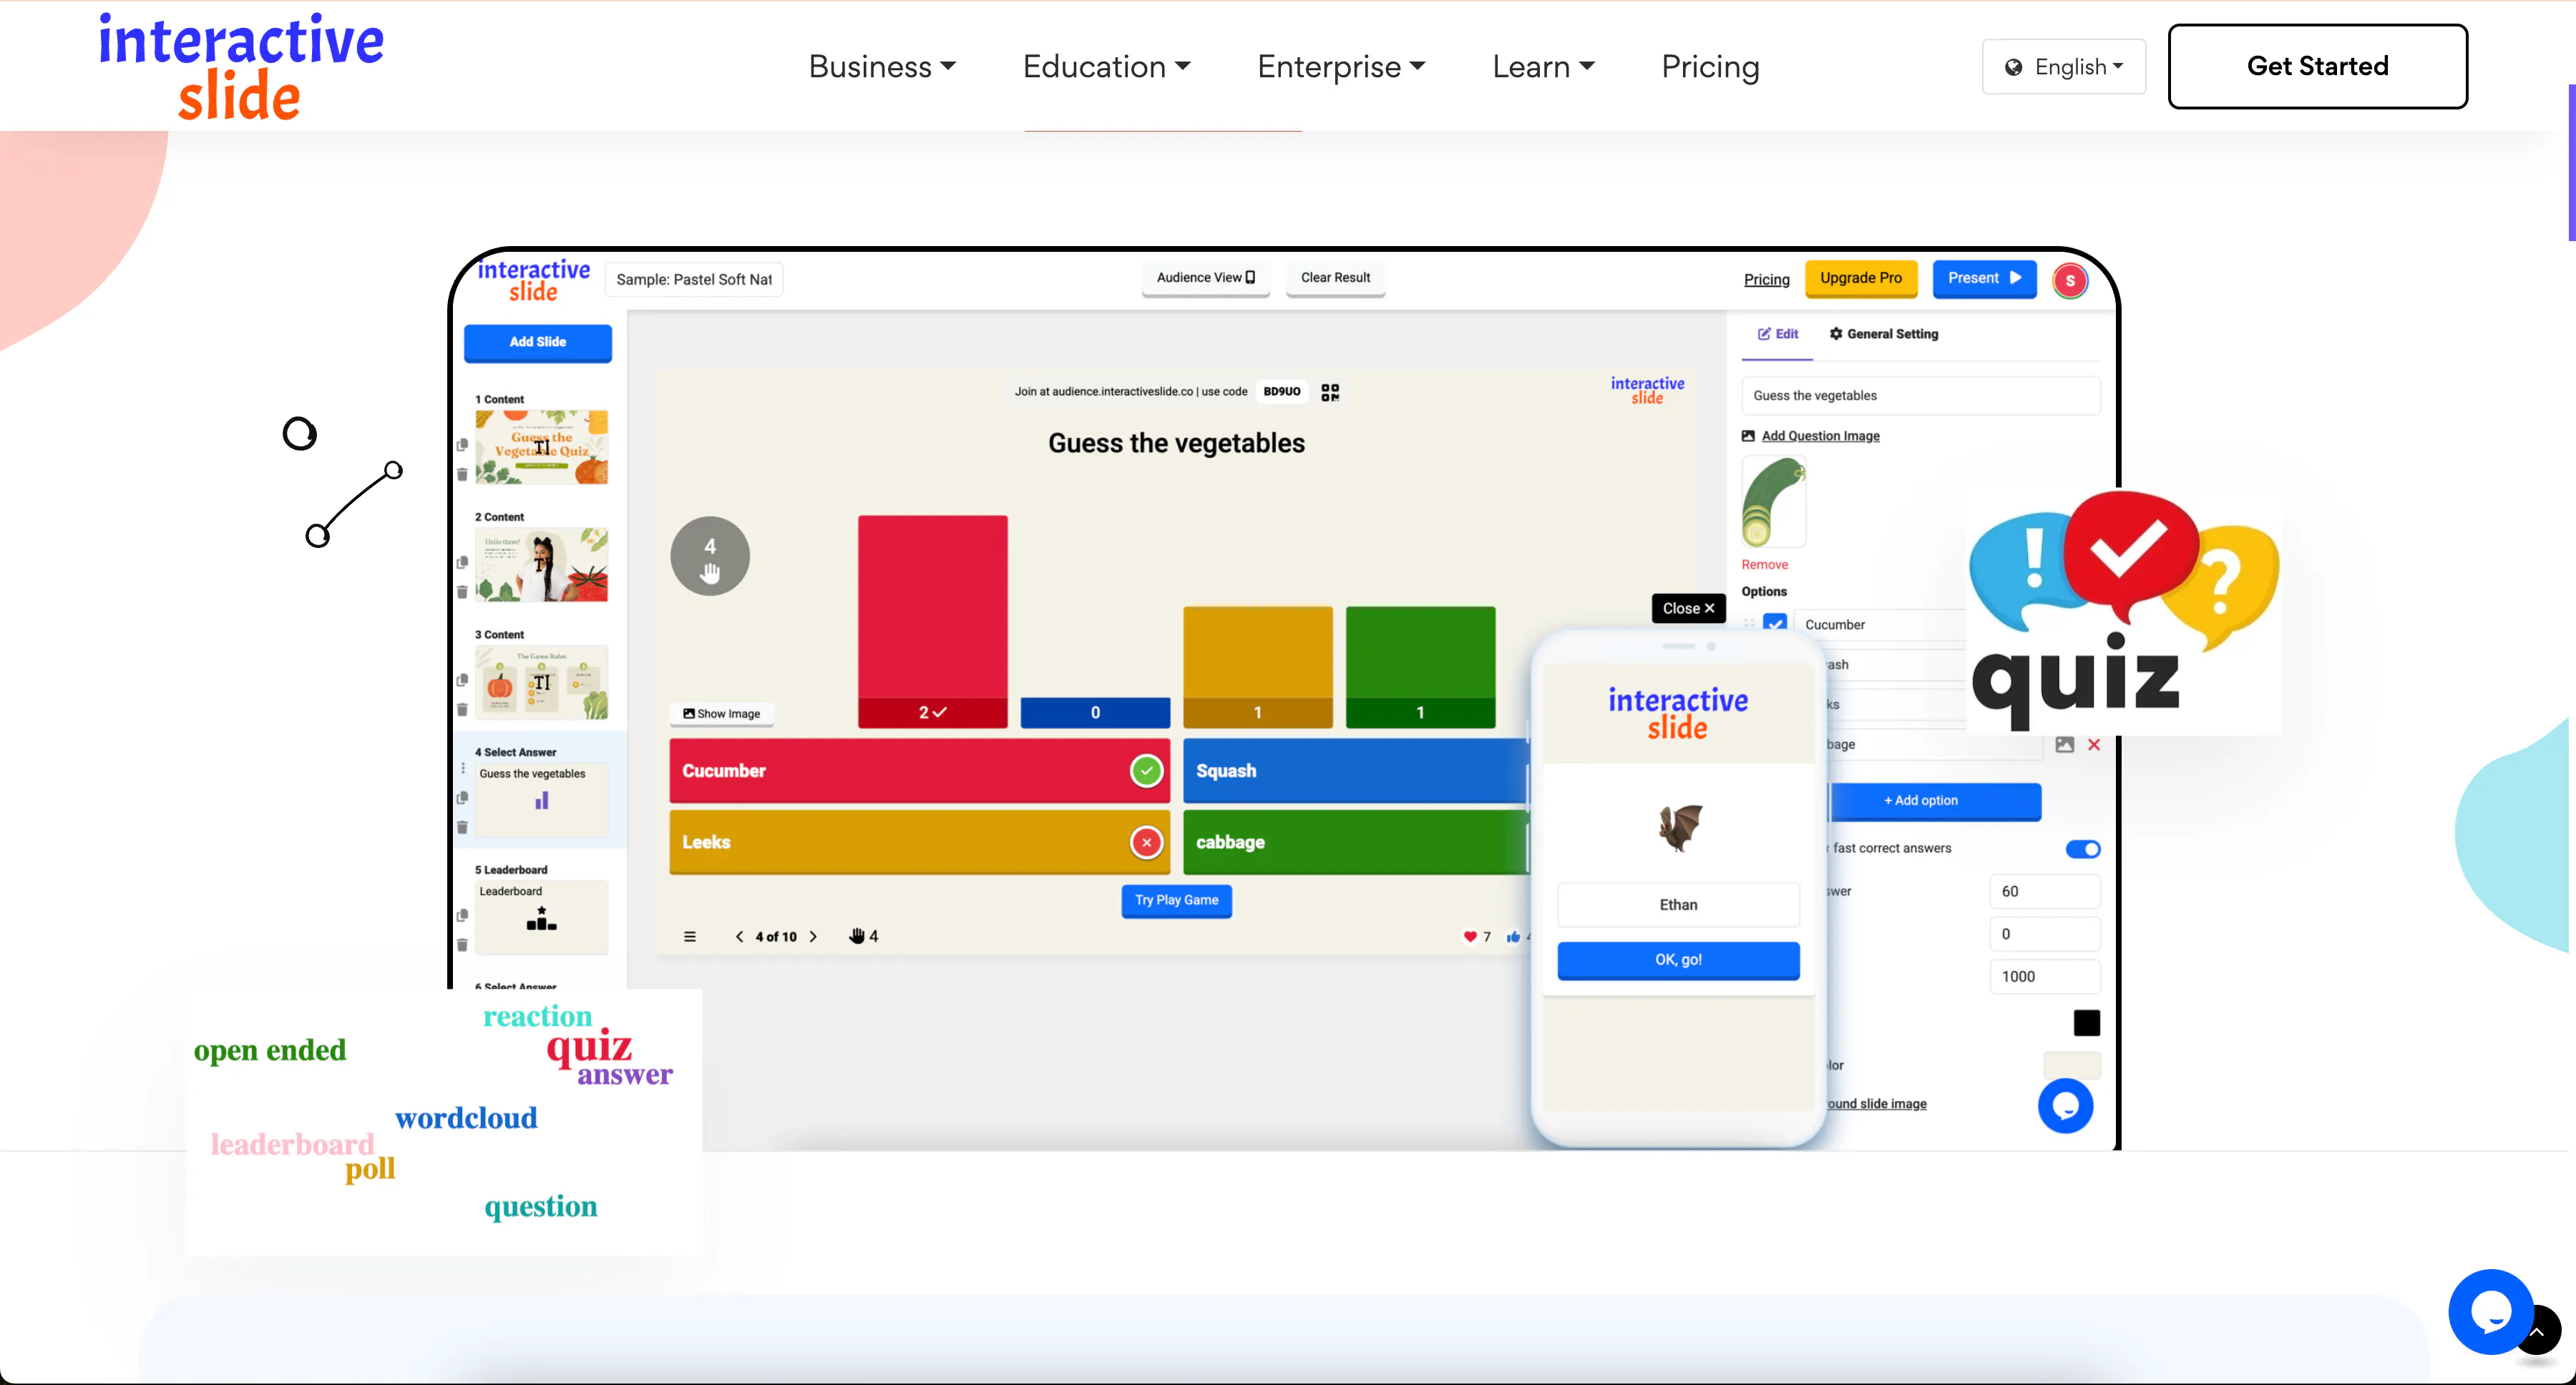Switch to the General Setting tab

1884,334
